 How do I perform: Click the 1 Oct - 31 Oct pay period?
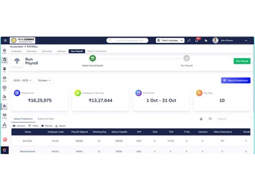(161, 100)
